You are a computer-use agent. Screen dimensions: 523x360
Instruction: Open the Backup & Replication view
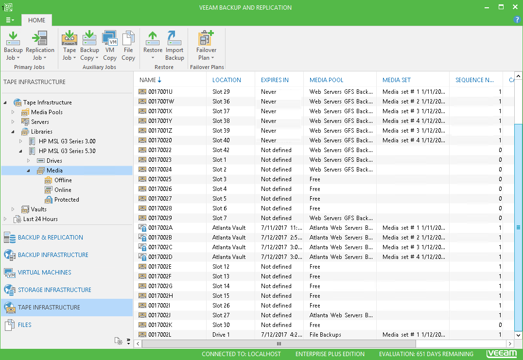tap(67, 238)
